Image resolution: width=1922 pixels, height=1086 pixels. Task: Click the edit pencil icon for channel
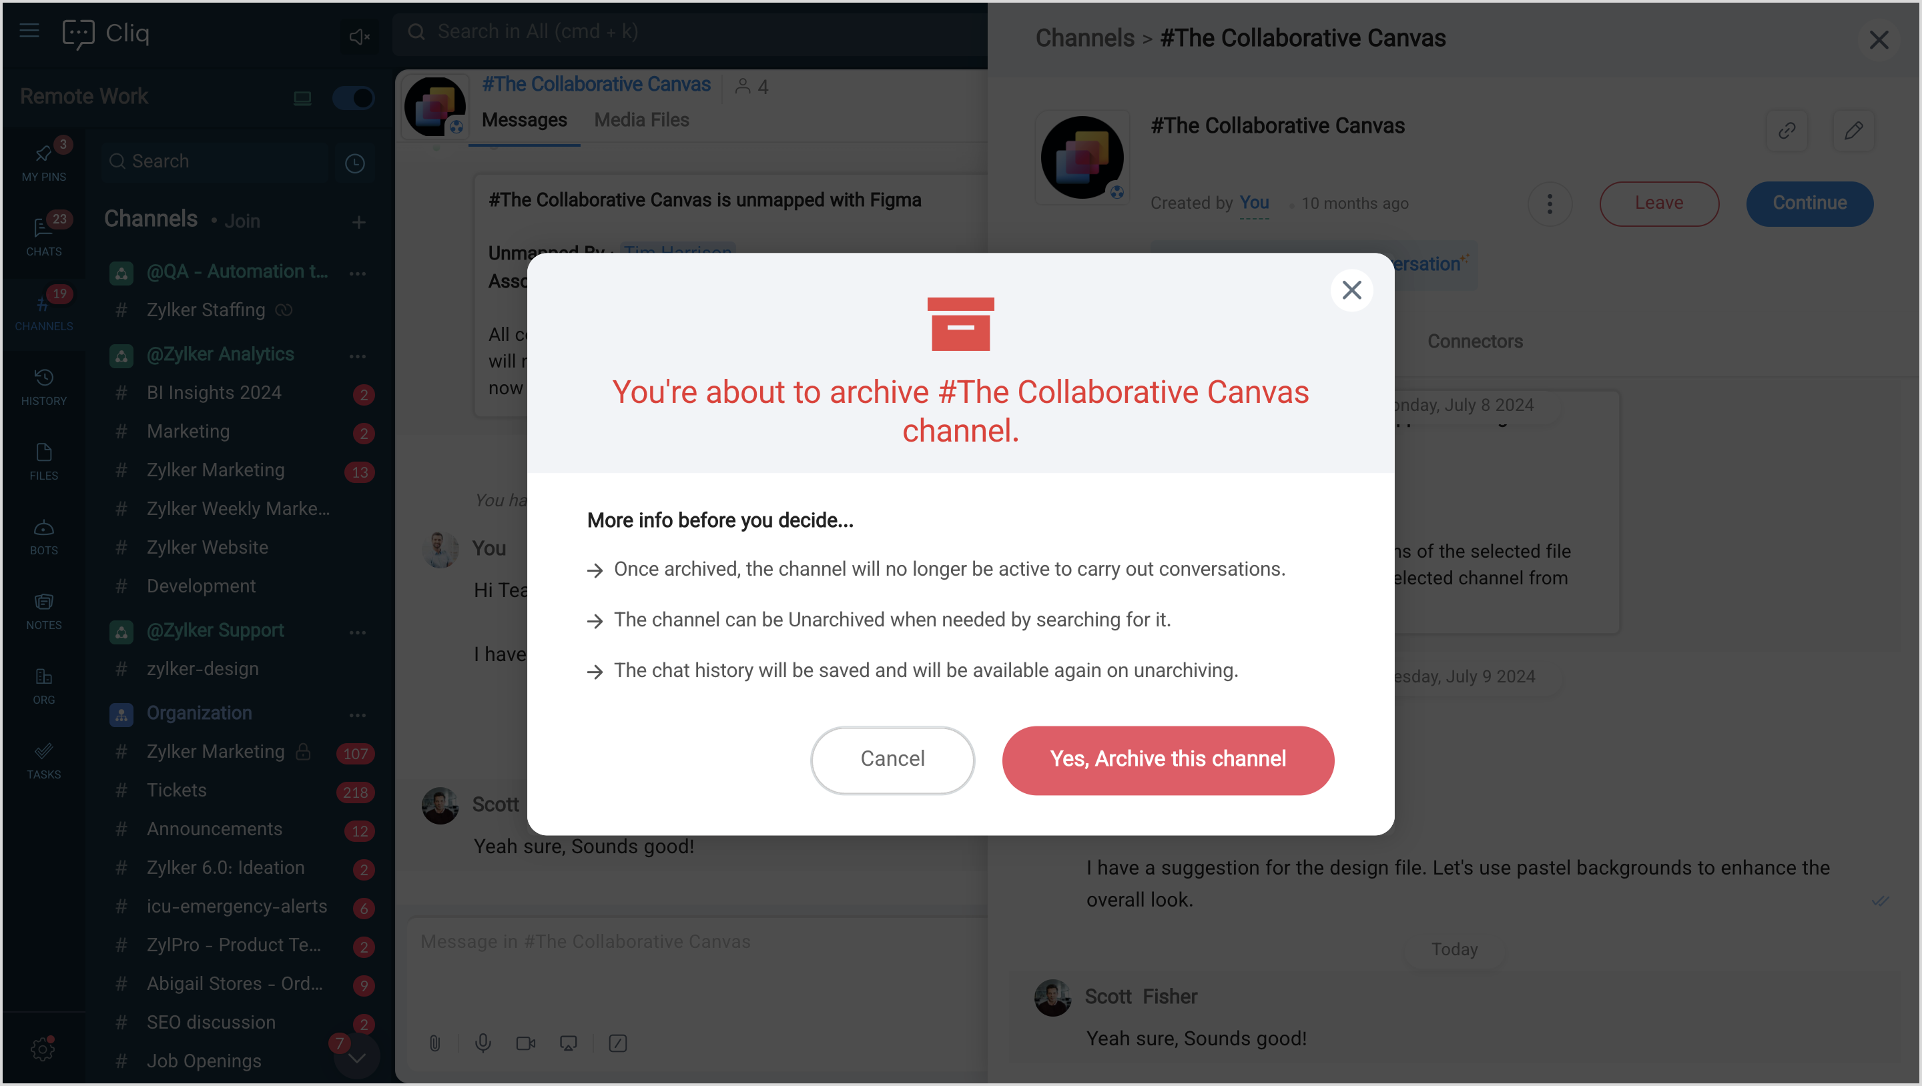tap(1853, 131)
